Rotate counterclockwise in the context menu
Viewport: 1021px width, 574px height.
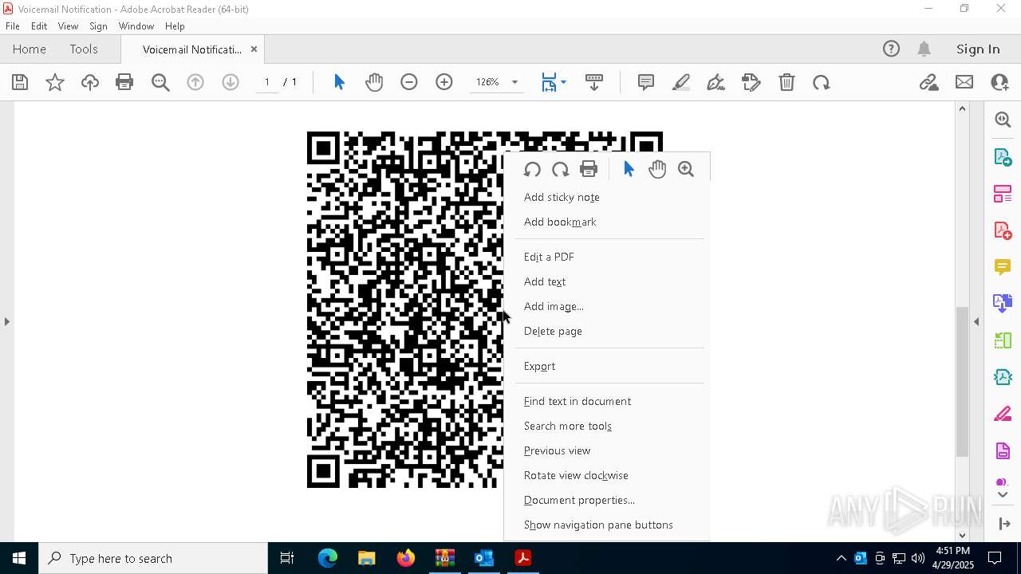click(x=532, y=169)
